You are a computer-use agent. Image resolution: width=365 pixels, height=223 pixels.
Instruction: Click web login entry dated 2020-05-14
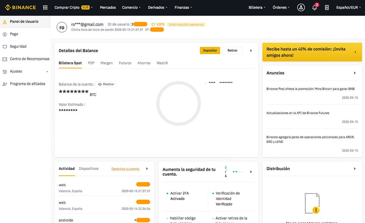pos(104,205)
